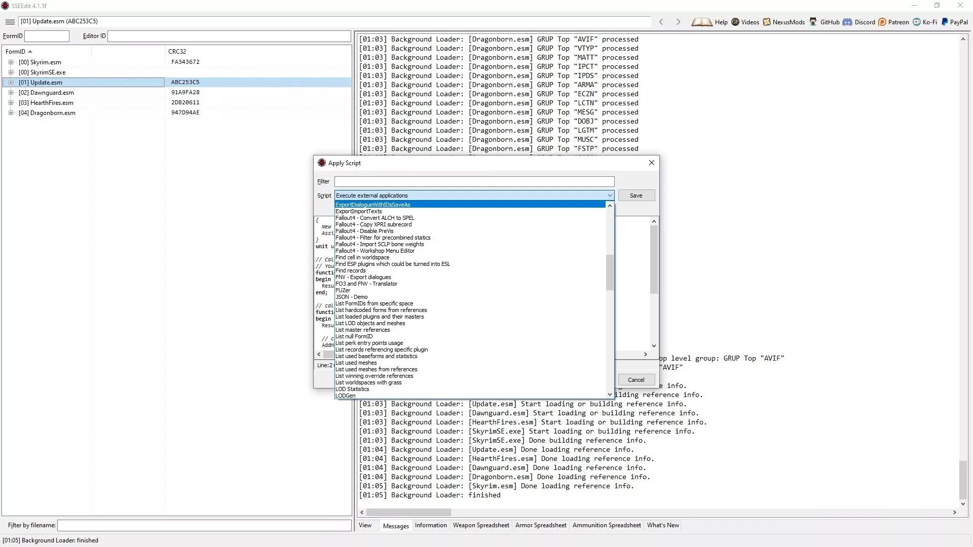Open the What's New tab
Screen dimensions: 973x547
coord(663,525)
